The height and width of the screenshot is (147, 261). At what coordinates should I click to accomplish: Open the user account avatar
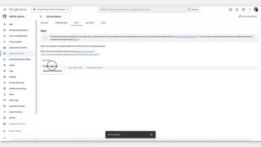pyautogui.click(x=256, y=9)
